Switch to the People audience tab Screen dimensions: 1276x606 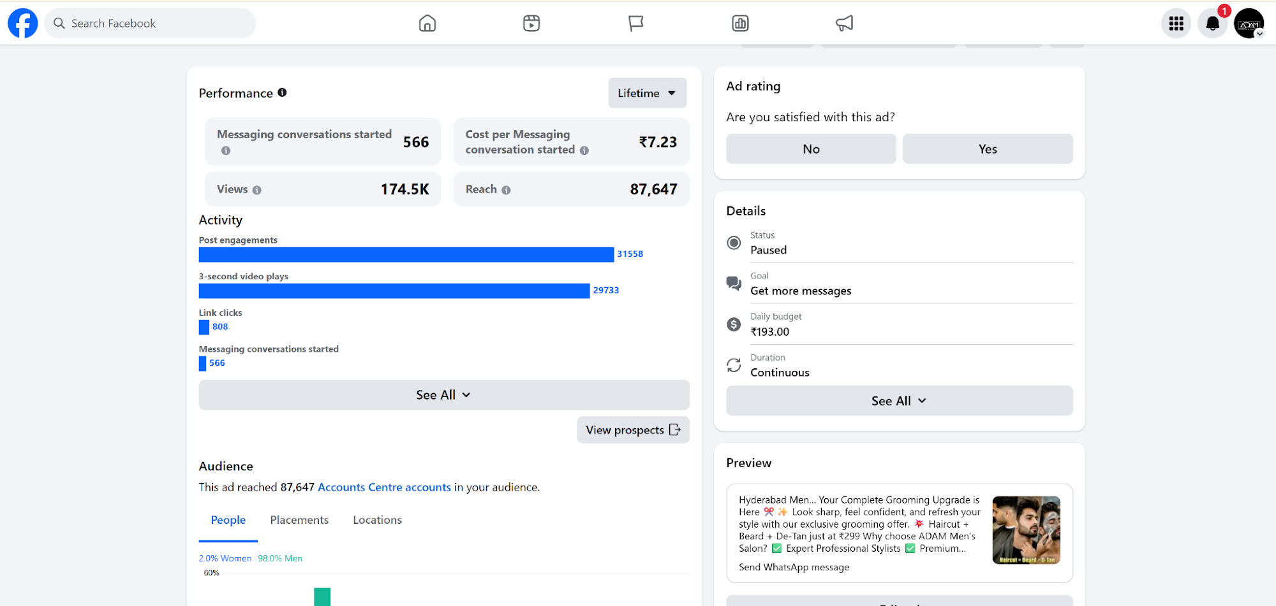(228, 520)
